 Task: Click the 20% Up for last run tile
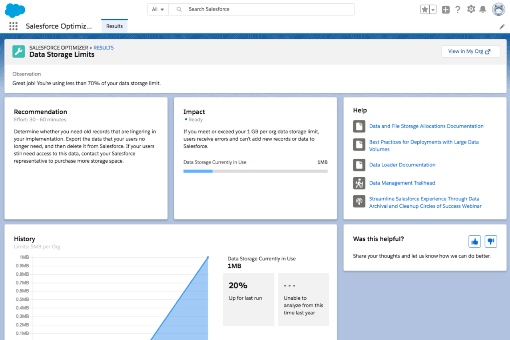[x=249, y=300]
